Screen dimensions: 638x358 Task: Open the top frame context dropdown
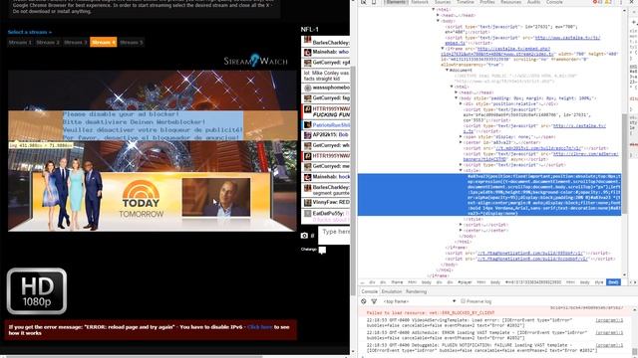click(x=420, y=301)
